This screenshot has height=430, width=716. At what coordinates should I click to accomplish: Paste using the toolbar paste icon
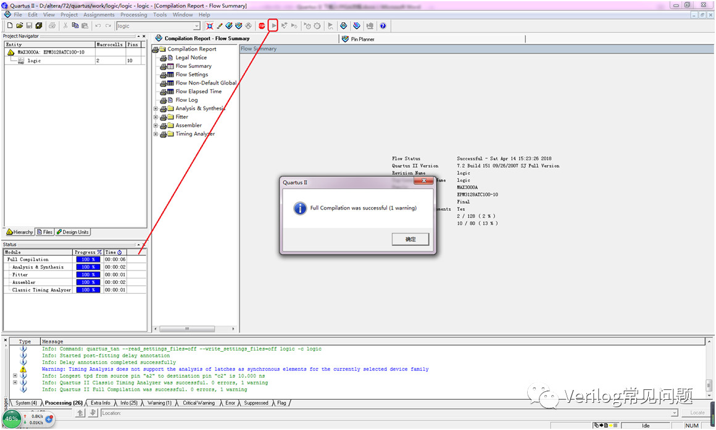(x=85, y=26)
